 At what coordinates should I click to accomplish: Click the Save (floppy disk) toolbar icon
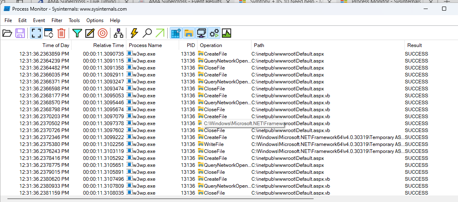point(20,33)
